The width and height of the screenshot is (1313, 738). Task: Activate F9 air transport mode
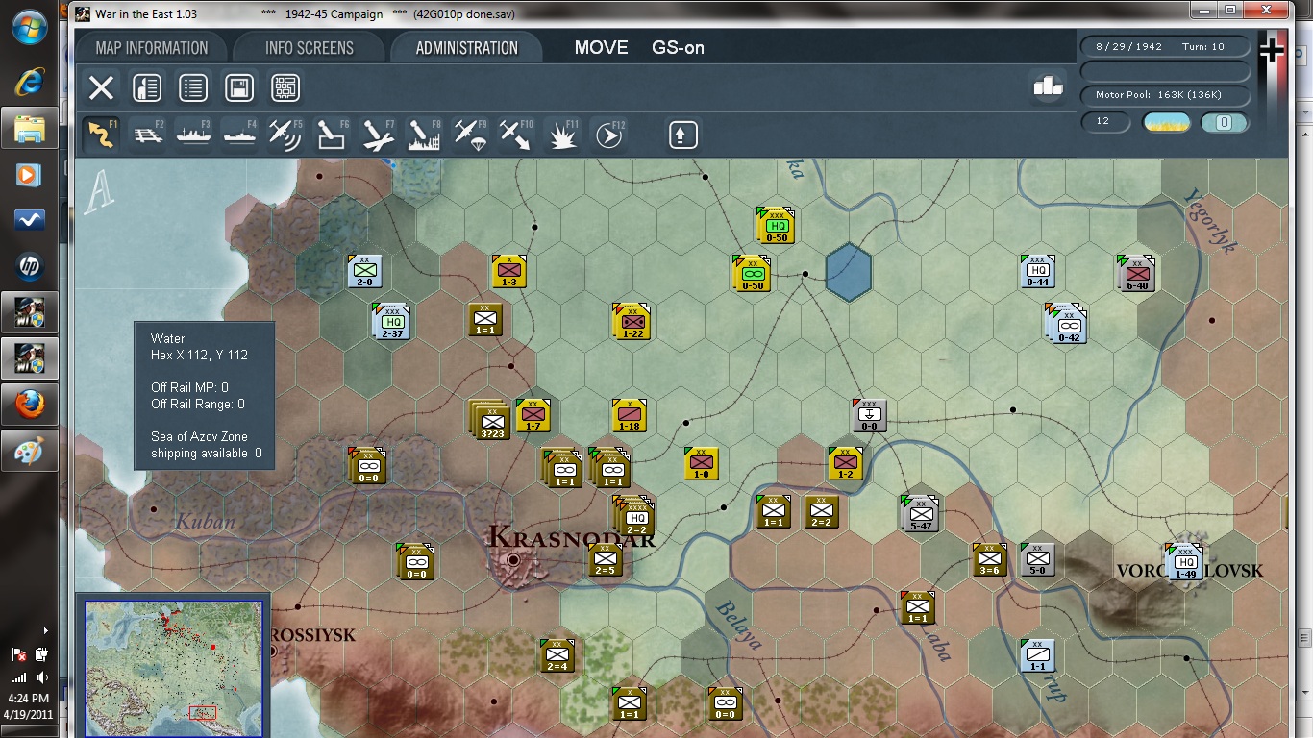pyautogui.click(x=471, y=135)
